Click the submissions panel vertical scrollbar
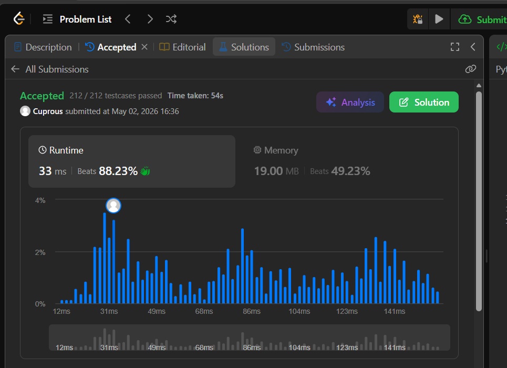 (x=479, y=201)
